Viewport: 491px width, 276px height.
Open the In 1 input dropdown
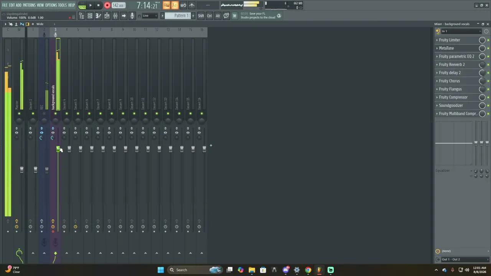coord(461,31)
